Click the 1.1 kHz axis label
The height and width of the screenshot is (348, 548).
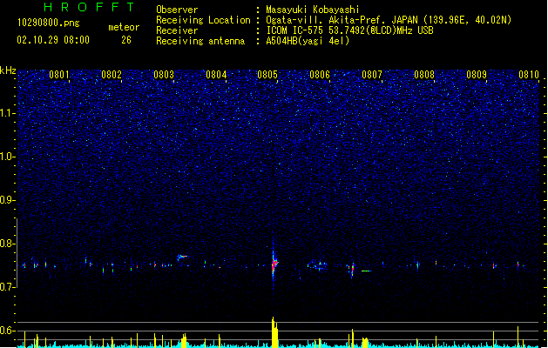coord(8,113)
